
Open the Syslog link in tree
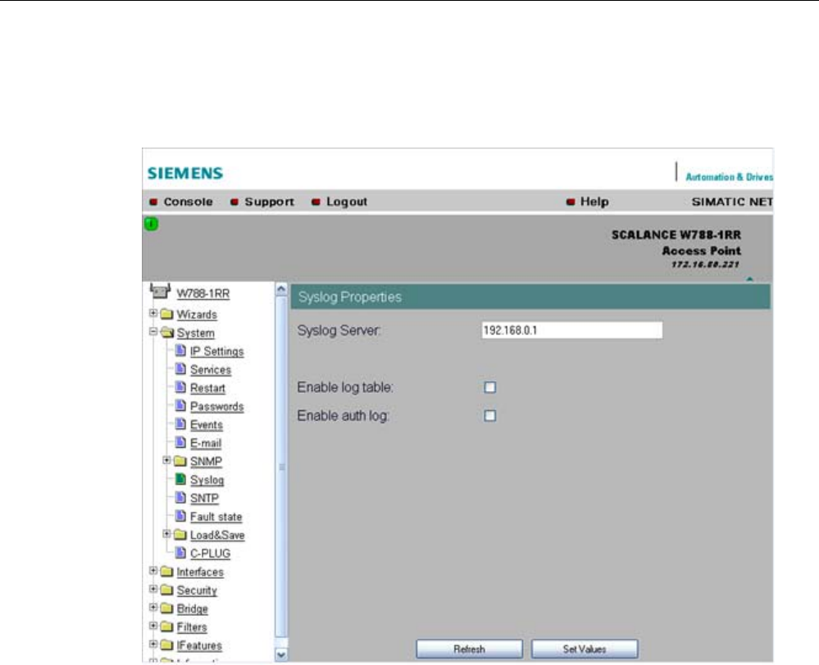point(207,480)
